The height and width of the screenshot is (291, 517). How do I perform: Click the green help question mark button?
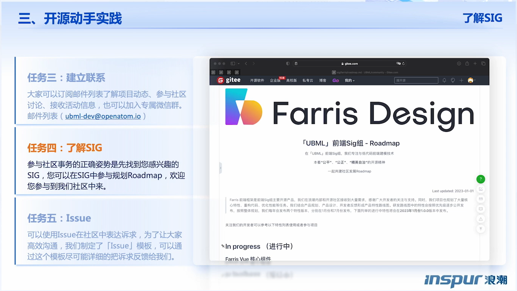tap(481, 179)
